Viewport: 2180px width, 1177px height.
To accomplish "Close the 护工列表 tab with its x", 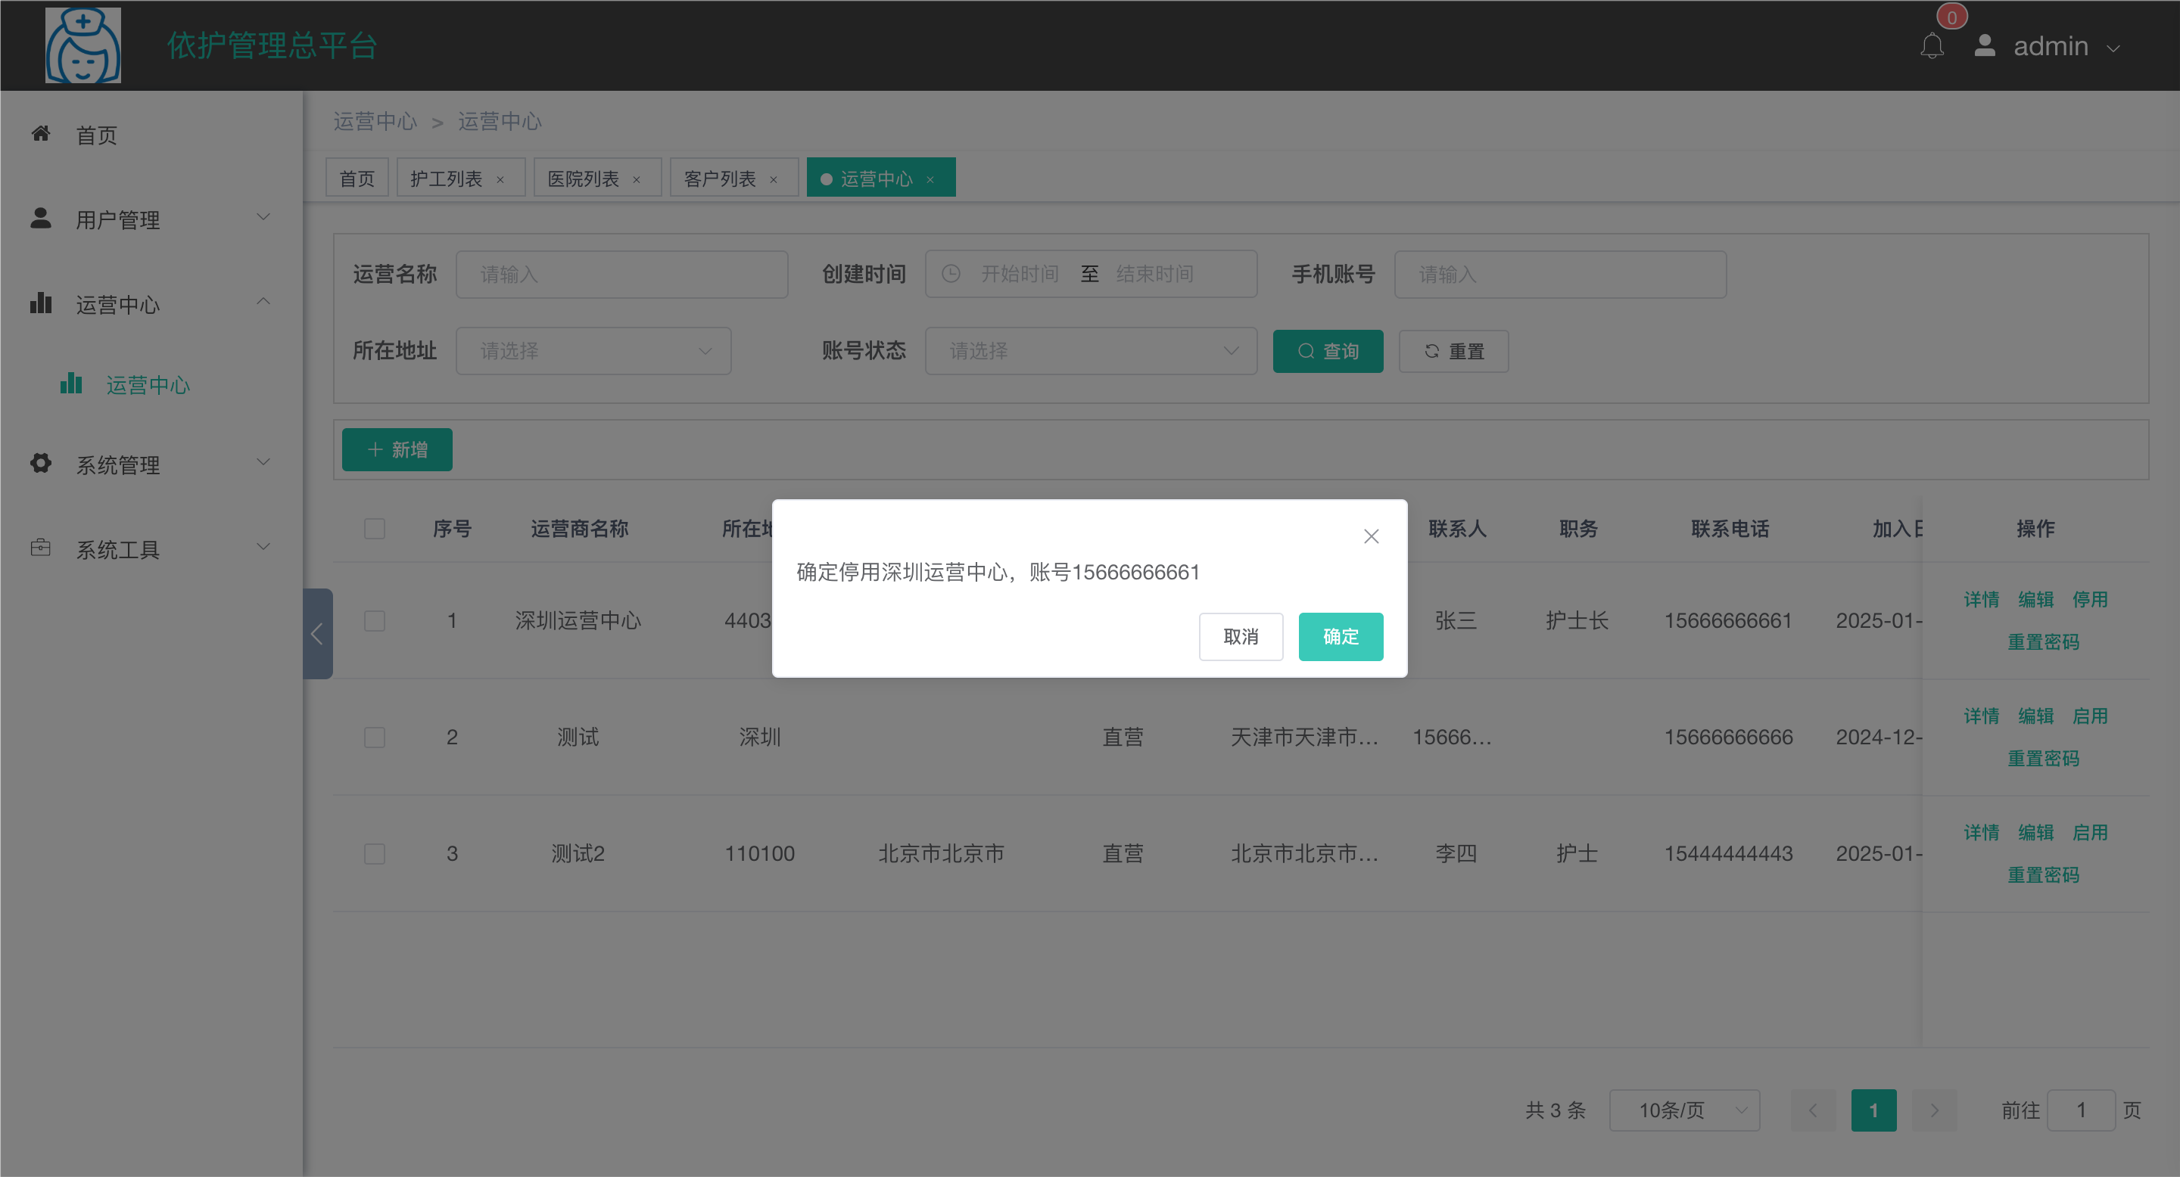I will 500,179.
